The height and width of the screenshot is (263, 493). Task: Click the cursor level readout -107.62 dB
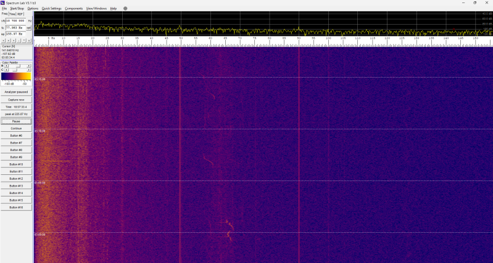pyautogui.click(x=9, y=54)
